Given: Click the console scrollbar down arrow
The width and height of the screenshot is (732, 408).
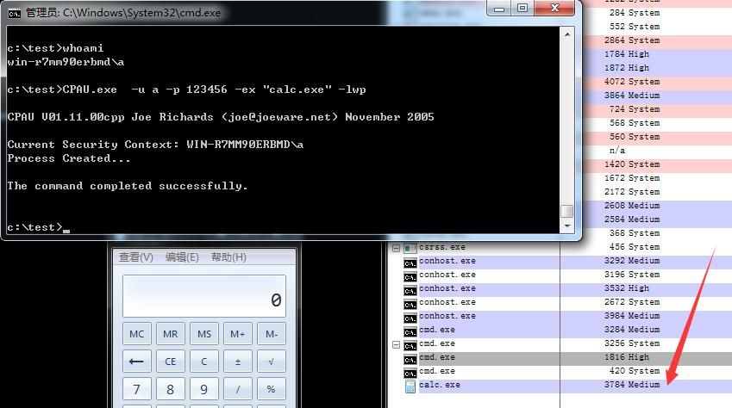Looking at the screenshot, I should click(566, 226).
